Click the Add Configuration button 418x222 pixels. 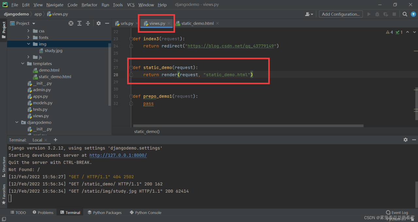pyautogui.click(x=341, y=14)
